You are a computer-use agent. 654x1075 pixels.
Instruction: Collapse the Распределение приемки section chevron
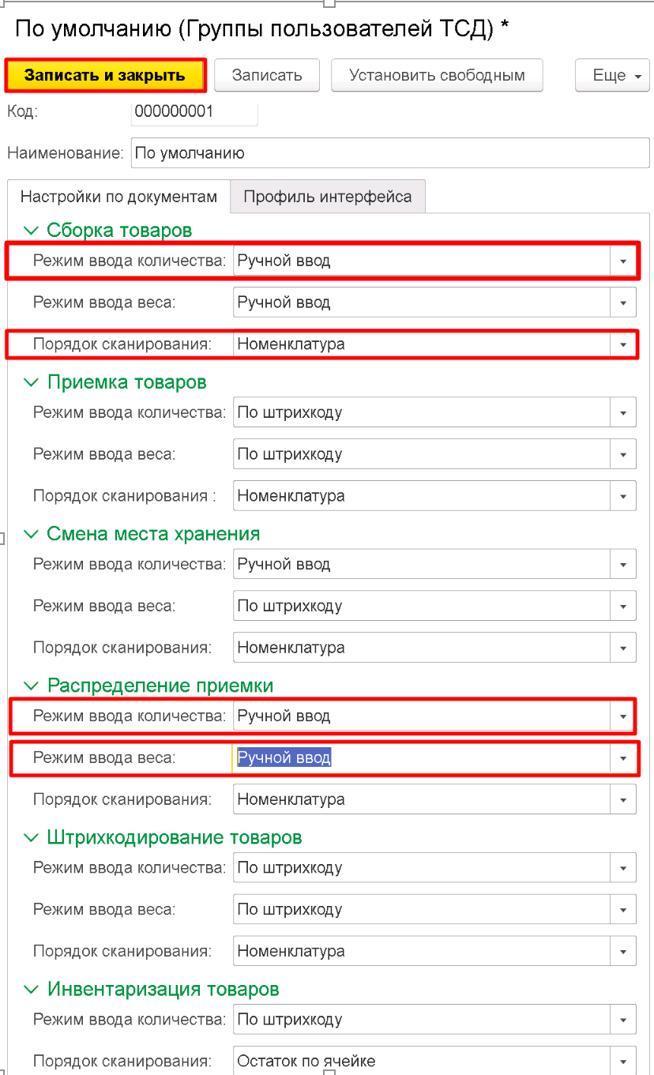32,686
